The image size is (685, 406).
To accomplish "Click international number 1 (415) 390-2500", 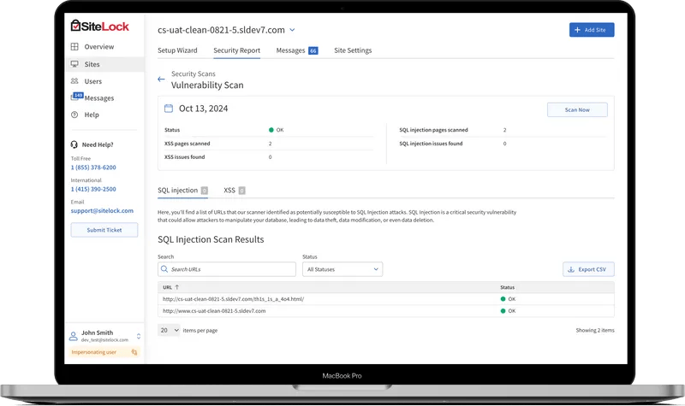I will coord(93,189).
